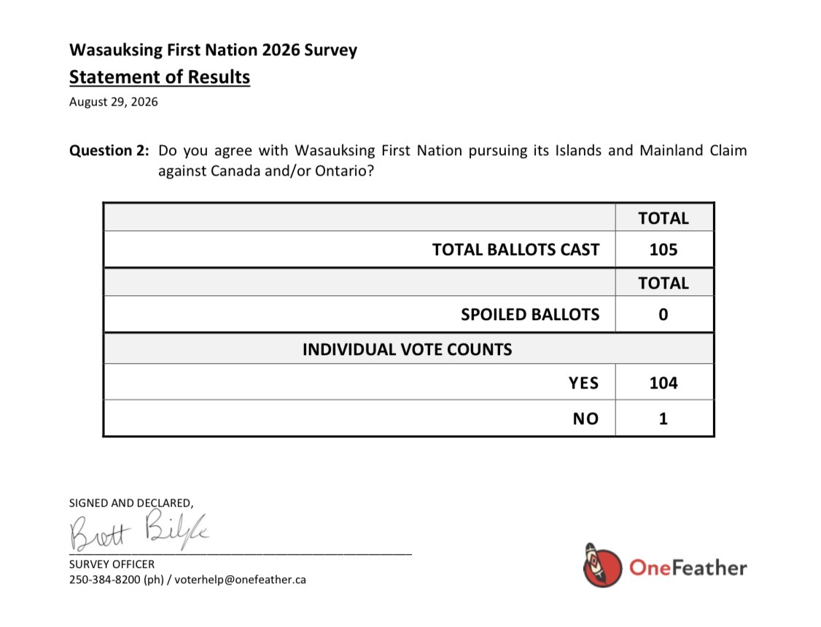This screenshot has height=627, width=821.
Task: Click the INDIVIDUAL VOTE COUNTS header row
Action: tap(409, 349)
